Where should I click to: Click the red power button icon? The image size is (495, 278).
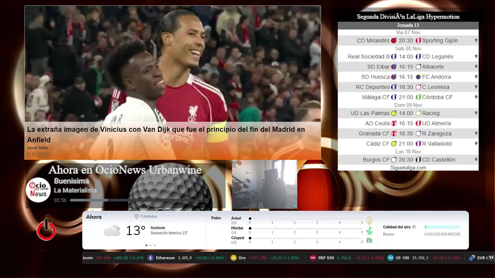[46, 230]
